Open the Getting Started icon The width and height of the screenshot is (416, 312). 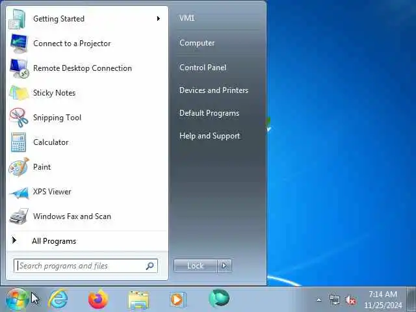pyautogui.click(x=17, y=19)
